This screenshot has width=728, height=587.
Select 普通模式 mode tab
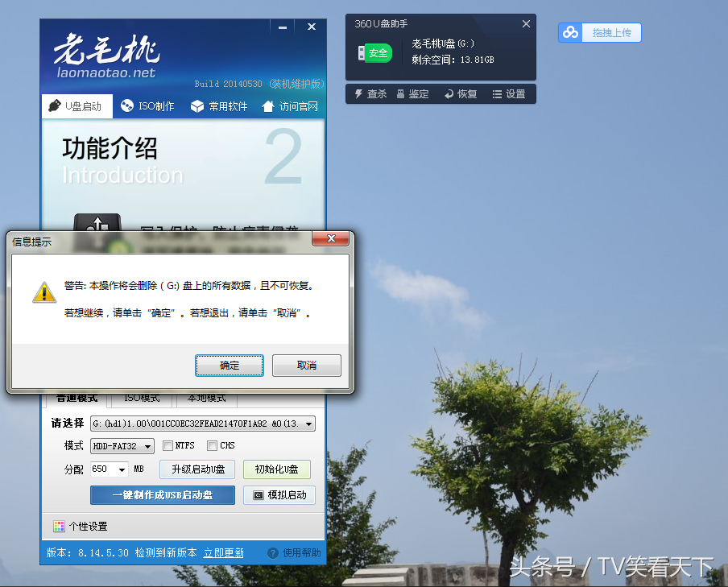point(77,399)
